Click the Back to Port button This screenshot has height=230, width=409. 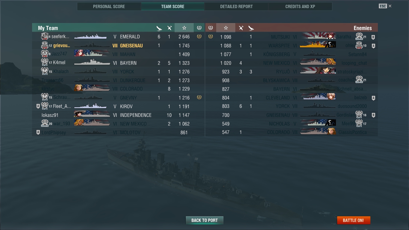pos(205,220)
